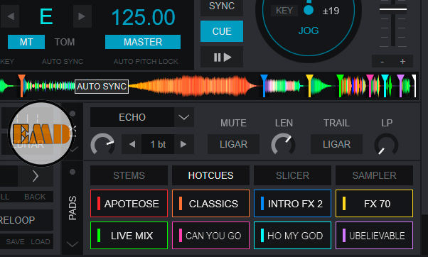Click the AUTO PITCH LOCK option text

tap(146, 61)
